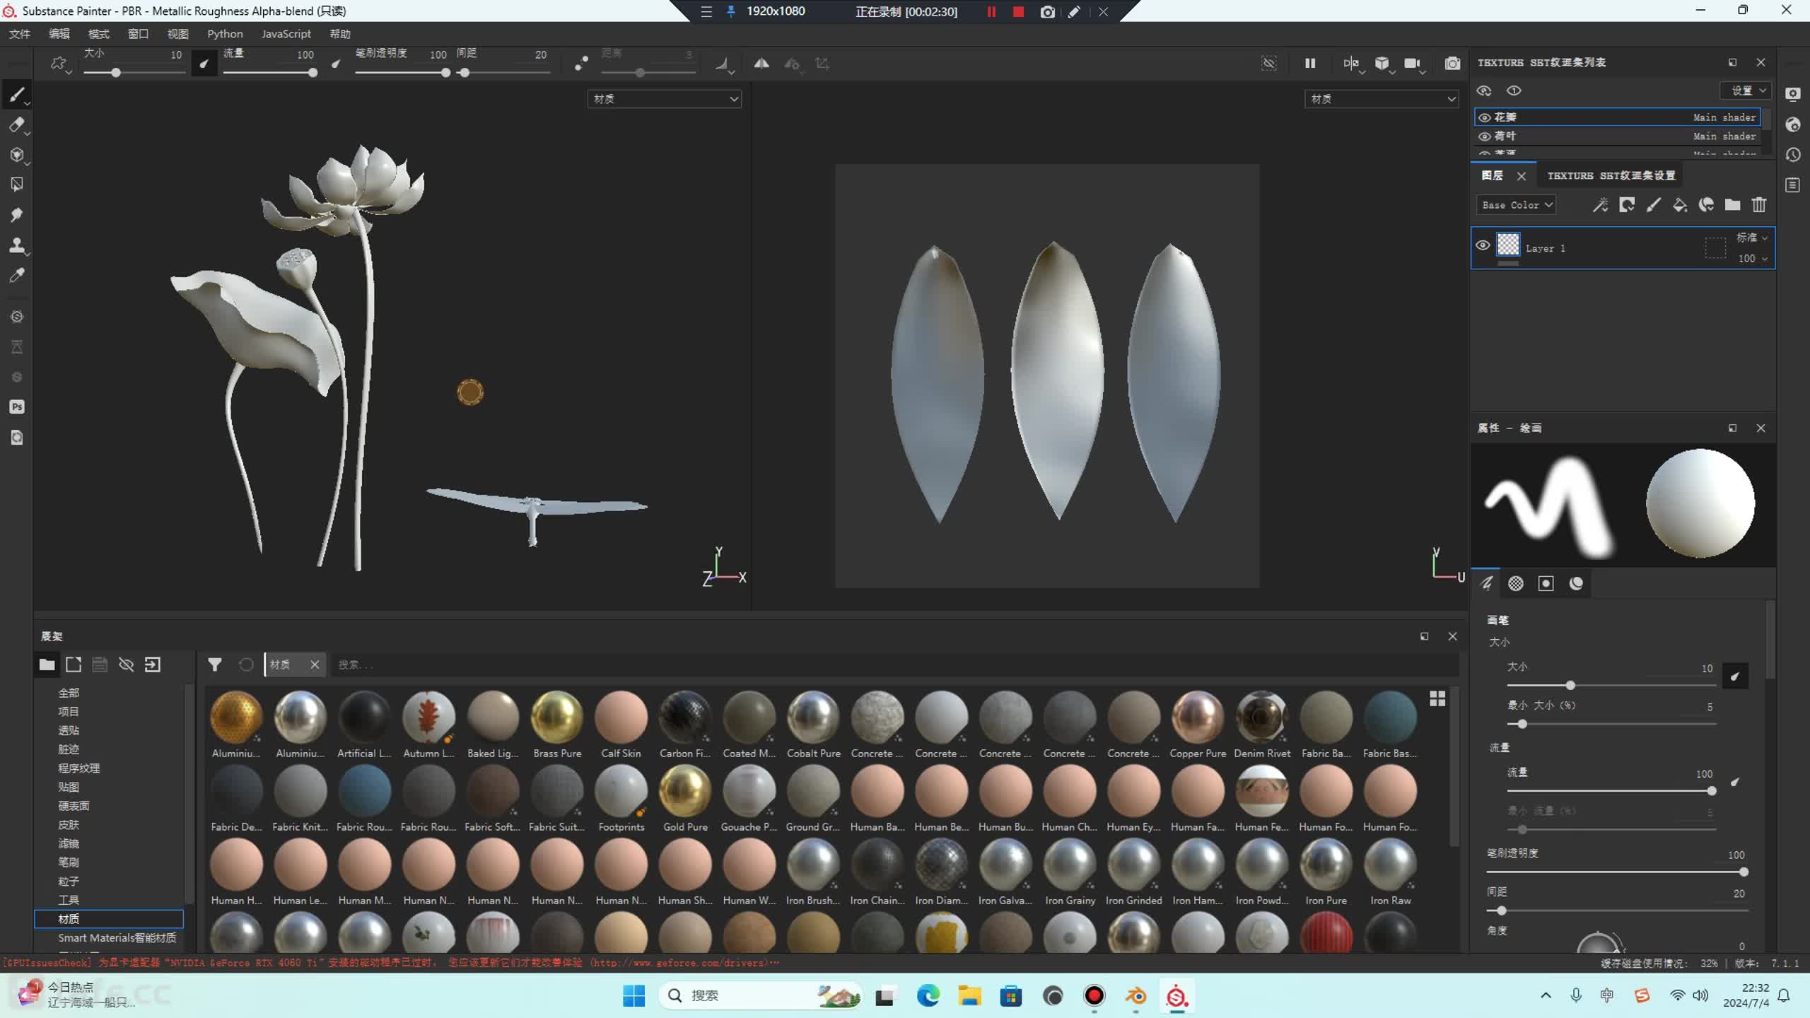Open the 窗口 menu
Viewport: 1810px width, 1018px height.
coord(138,34)
